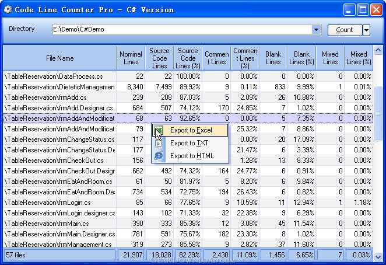Select the DataProcess.cs row
Screen dimensions: 386x265
188,76
